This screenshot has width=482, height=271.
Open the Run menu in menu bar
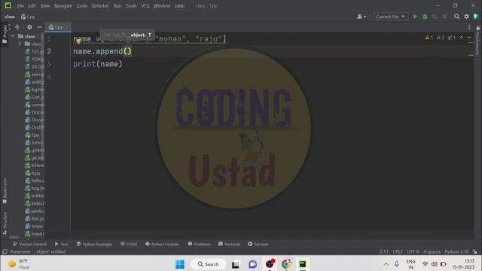[x=117, y=6]
